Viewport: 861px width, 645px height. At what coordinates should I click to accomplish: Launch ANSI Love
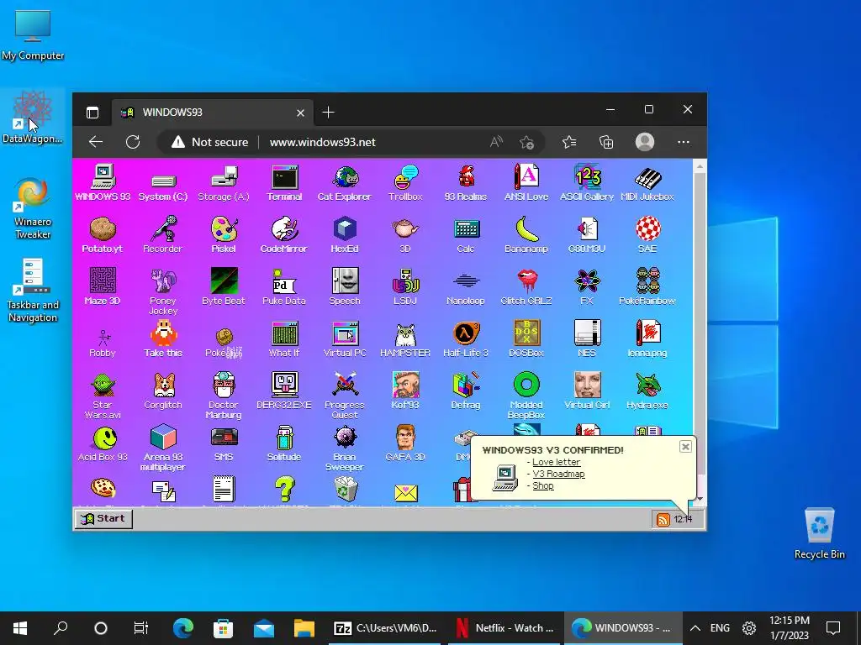click(x=526, y=183)
